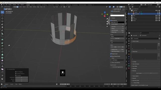Screen dimensions: 161x90
Task: Select the Knife tool
Action: pyautogui.click(x=2, y=52)
